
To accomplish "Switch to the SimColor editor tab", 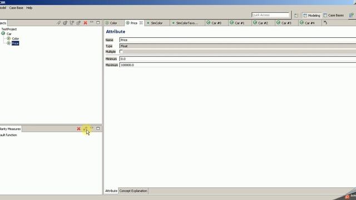I will [157, 23].
